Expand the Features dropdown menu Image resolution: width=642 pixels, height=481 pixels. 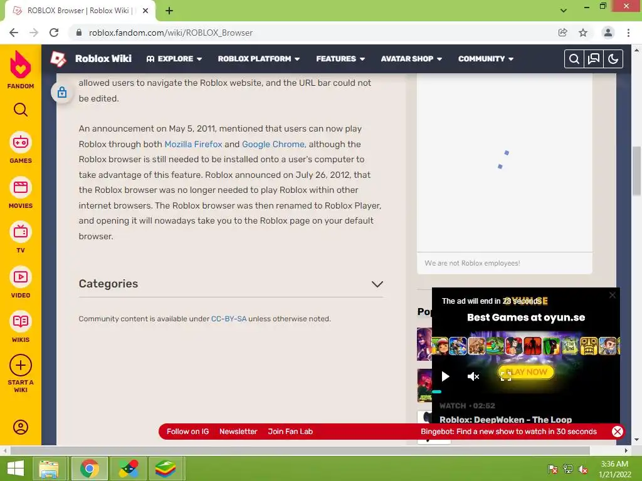340,59
